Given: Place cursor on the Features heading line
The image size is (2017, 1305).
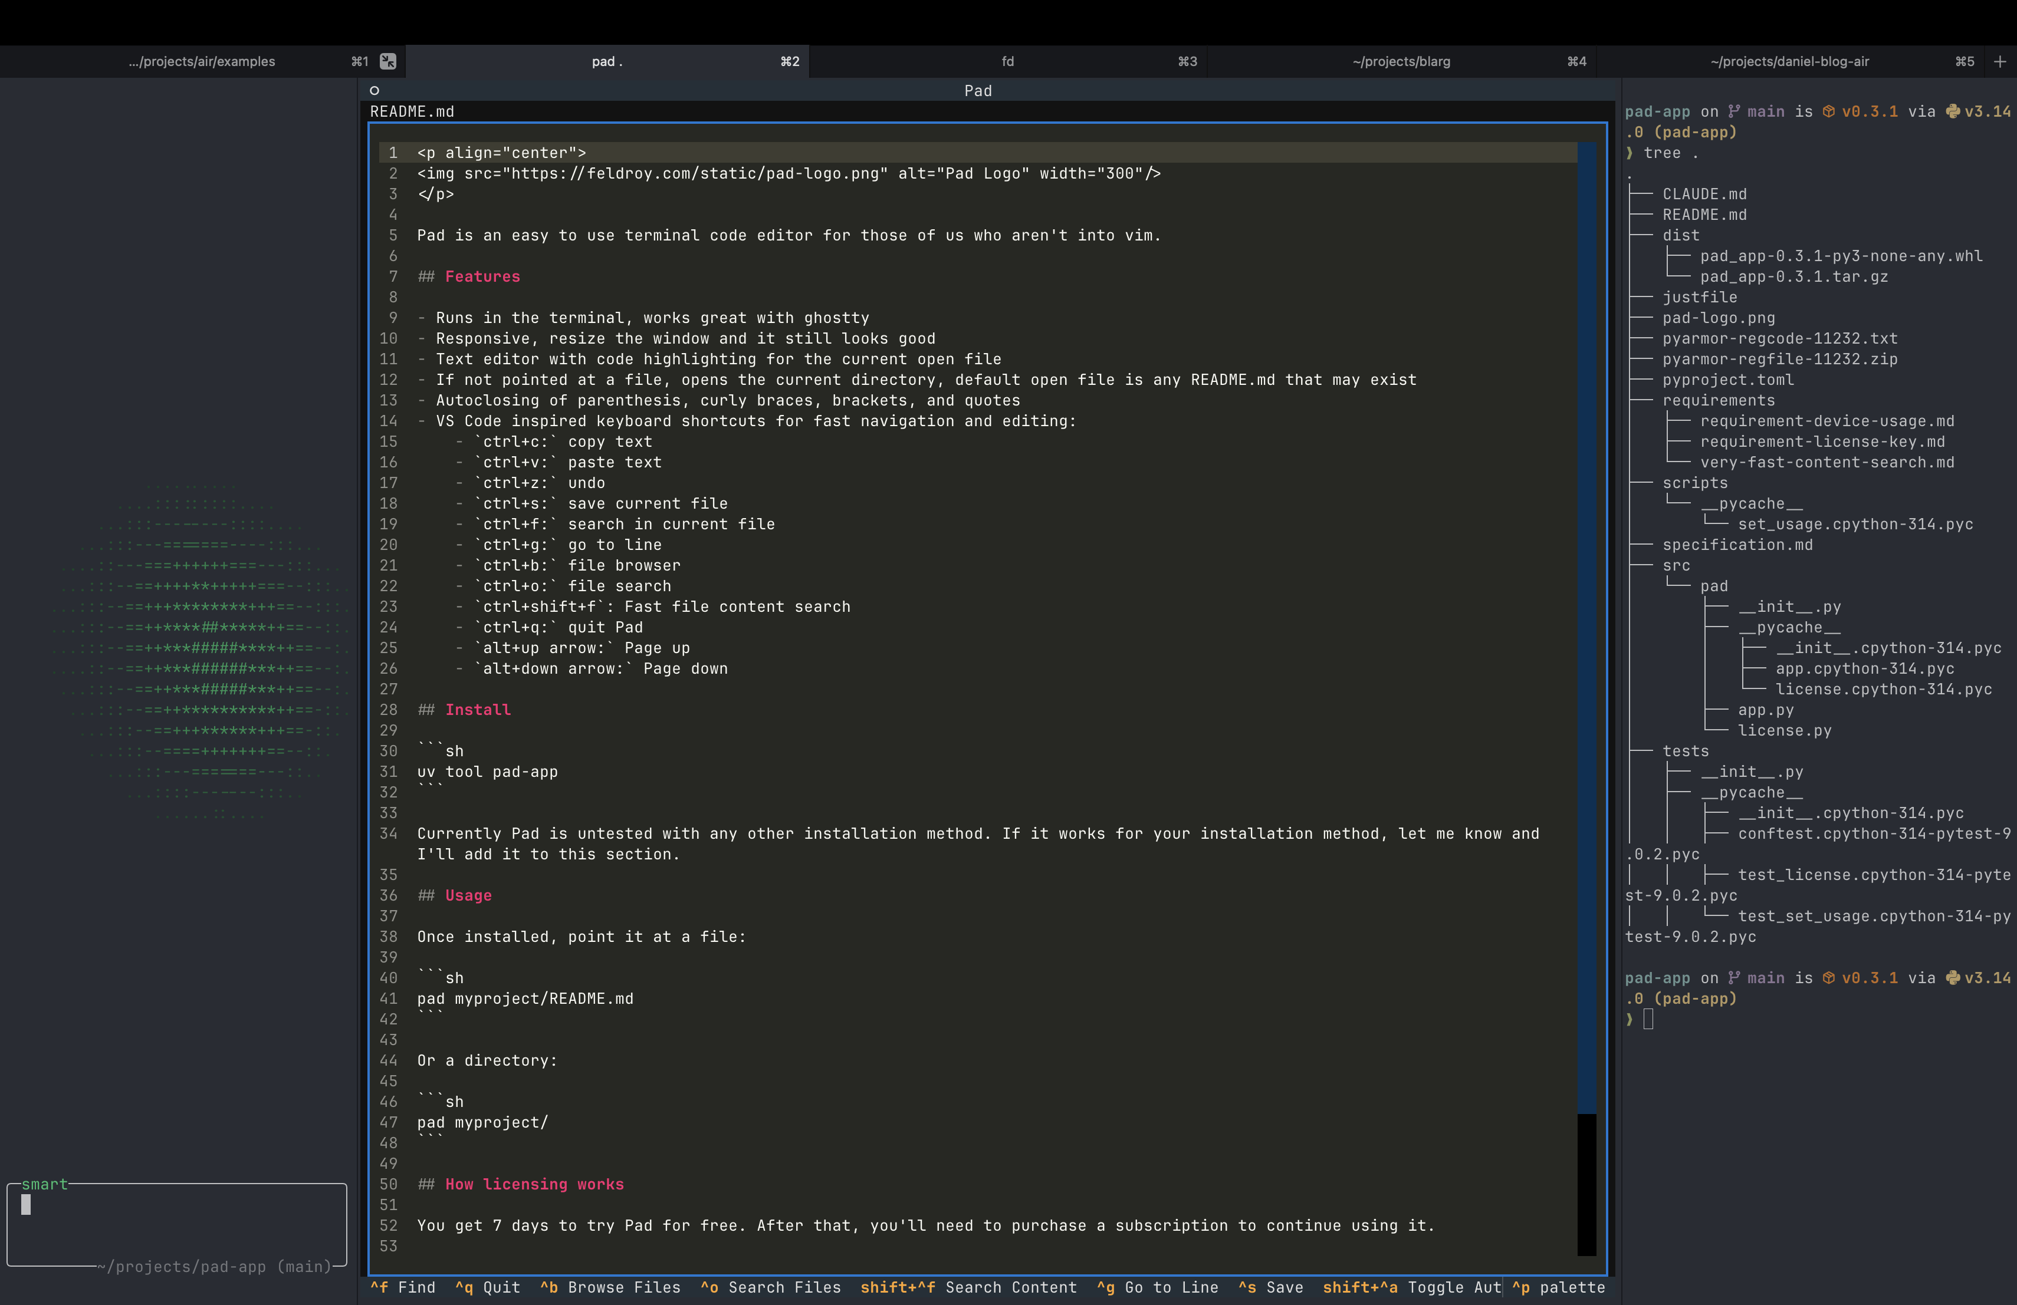Looking at the screenshot, I should (x=482, y=276).
